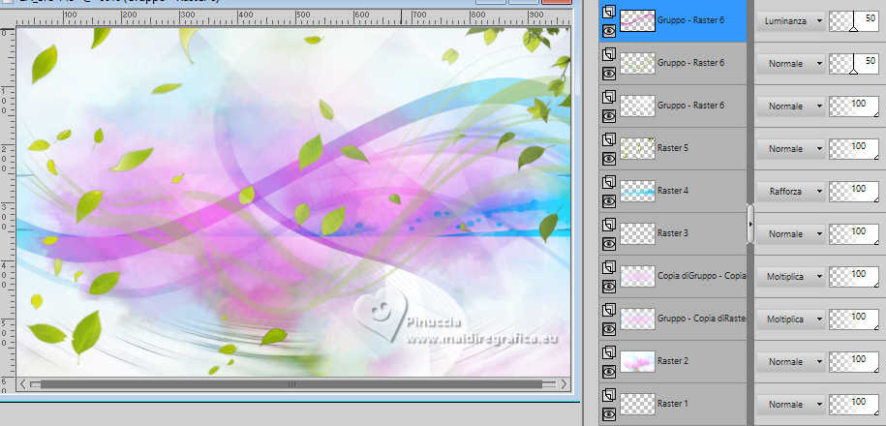Toggle visibility of Raster 4 layer
Image resolution: width=886 pixels, height=426 pixels.
(x=608, y=201)
